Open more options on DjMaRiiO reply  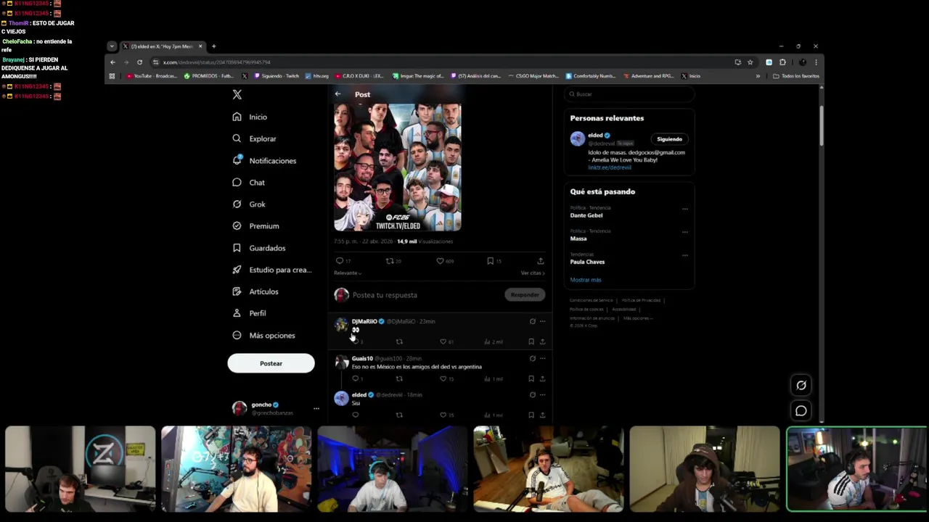pos(542,321)
